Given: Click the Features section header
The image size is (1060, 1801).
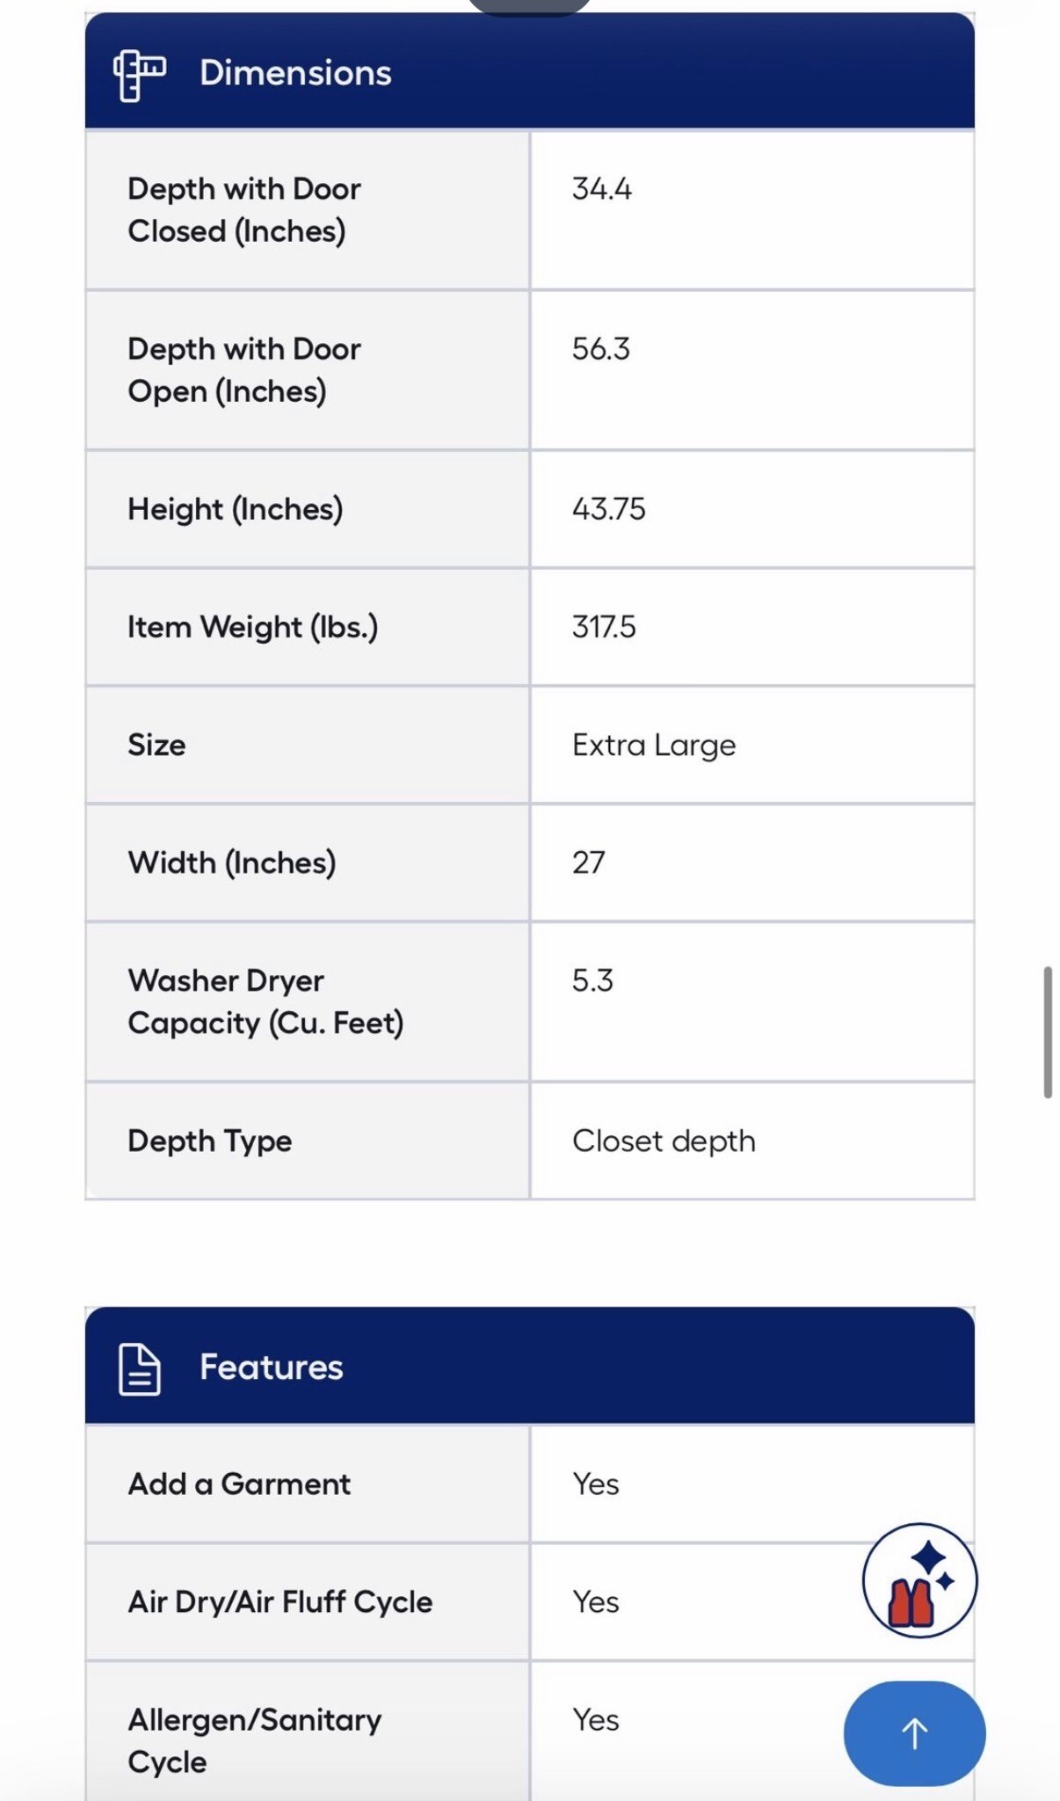Looking at the screenshot, I should tap(271, 1367).
